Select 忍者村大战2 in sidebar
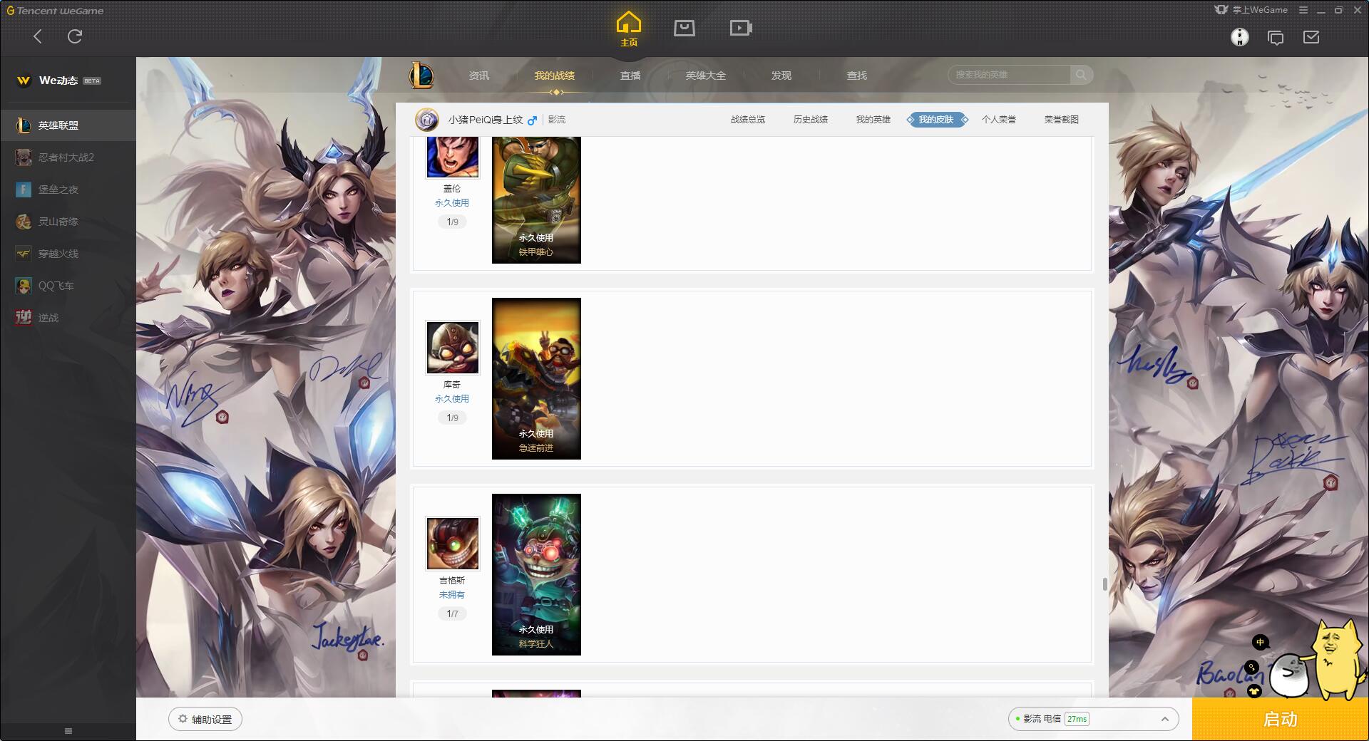The height and width of the screenshot is (741, 1369). (x=68, y=157)
